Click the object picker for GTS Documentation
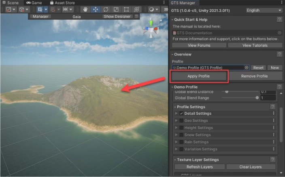 pyautogui.click(x=280, y=33)
